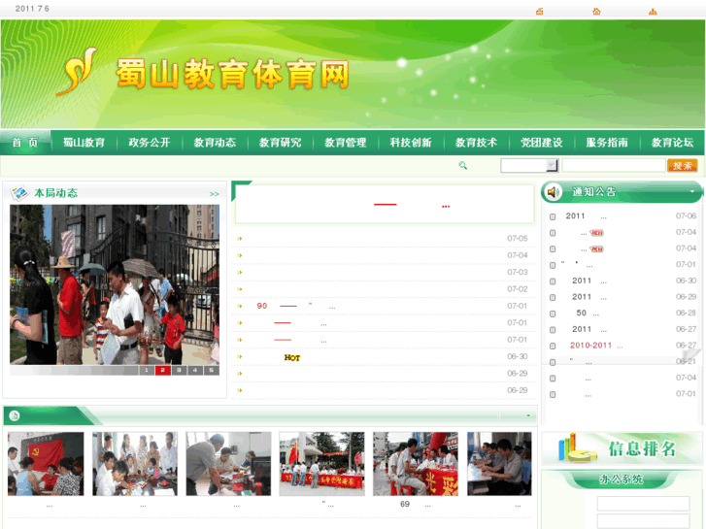
Task: Click the speaker icon beside 通知公告
Action: 553,192
